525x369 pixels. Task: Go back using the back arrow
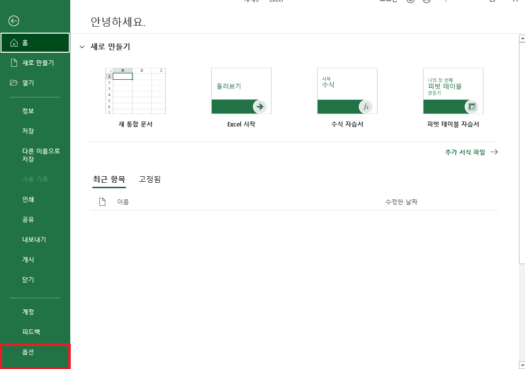15,21
